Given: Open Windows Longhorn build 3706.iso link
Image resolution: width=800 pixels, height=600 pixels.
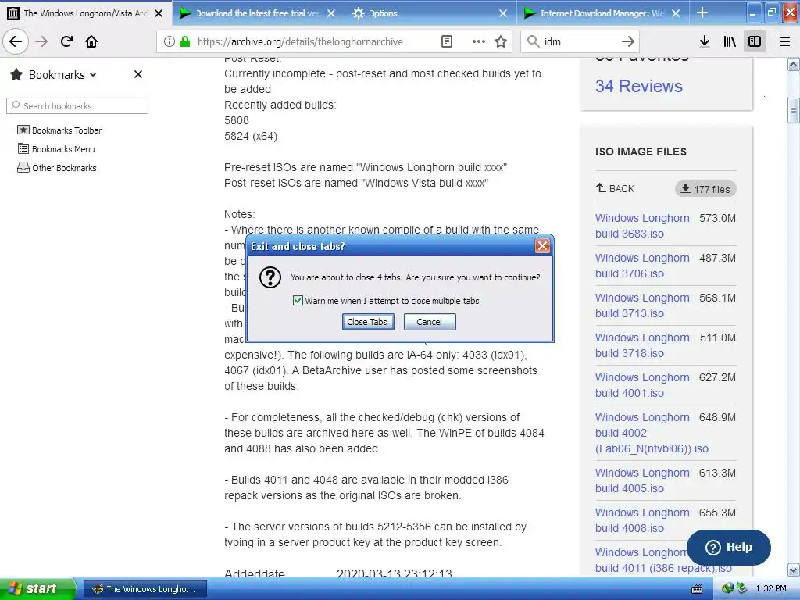Looking at the screenshot, I should 642,266.
